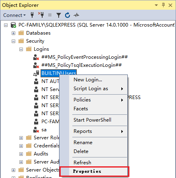Image resolution: width=176 pixels, height=178 pixels.
Task: Choose Delete from context menu
Action: pyautogui.click(x=94, y=151)
